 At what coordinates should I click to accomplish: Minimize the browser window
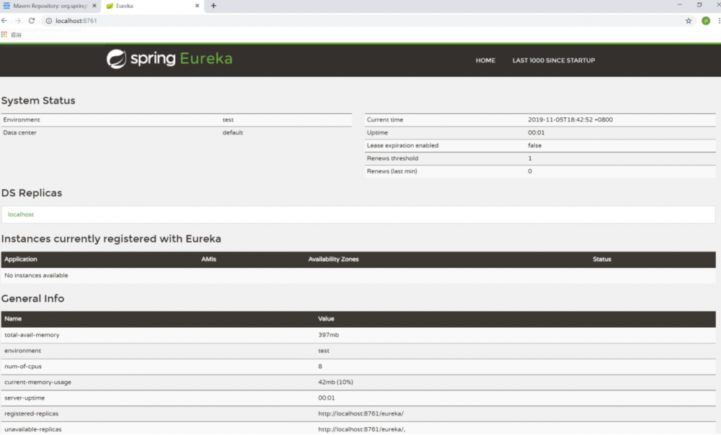click(680, 4)
